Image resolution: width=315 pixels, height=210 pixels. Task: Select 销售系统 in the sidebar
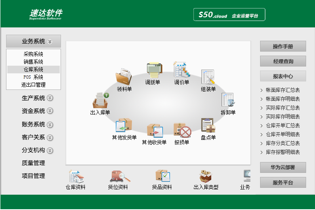point(34,62)
